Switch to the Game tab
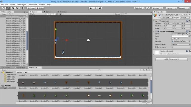The image size is (191, 107). click(47, 12)
